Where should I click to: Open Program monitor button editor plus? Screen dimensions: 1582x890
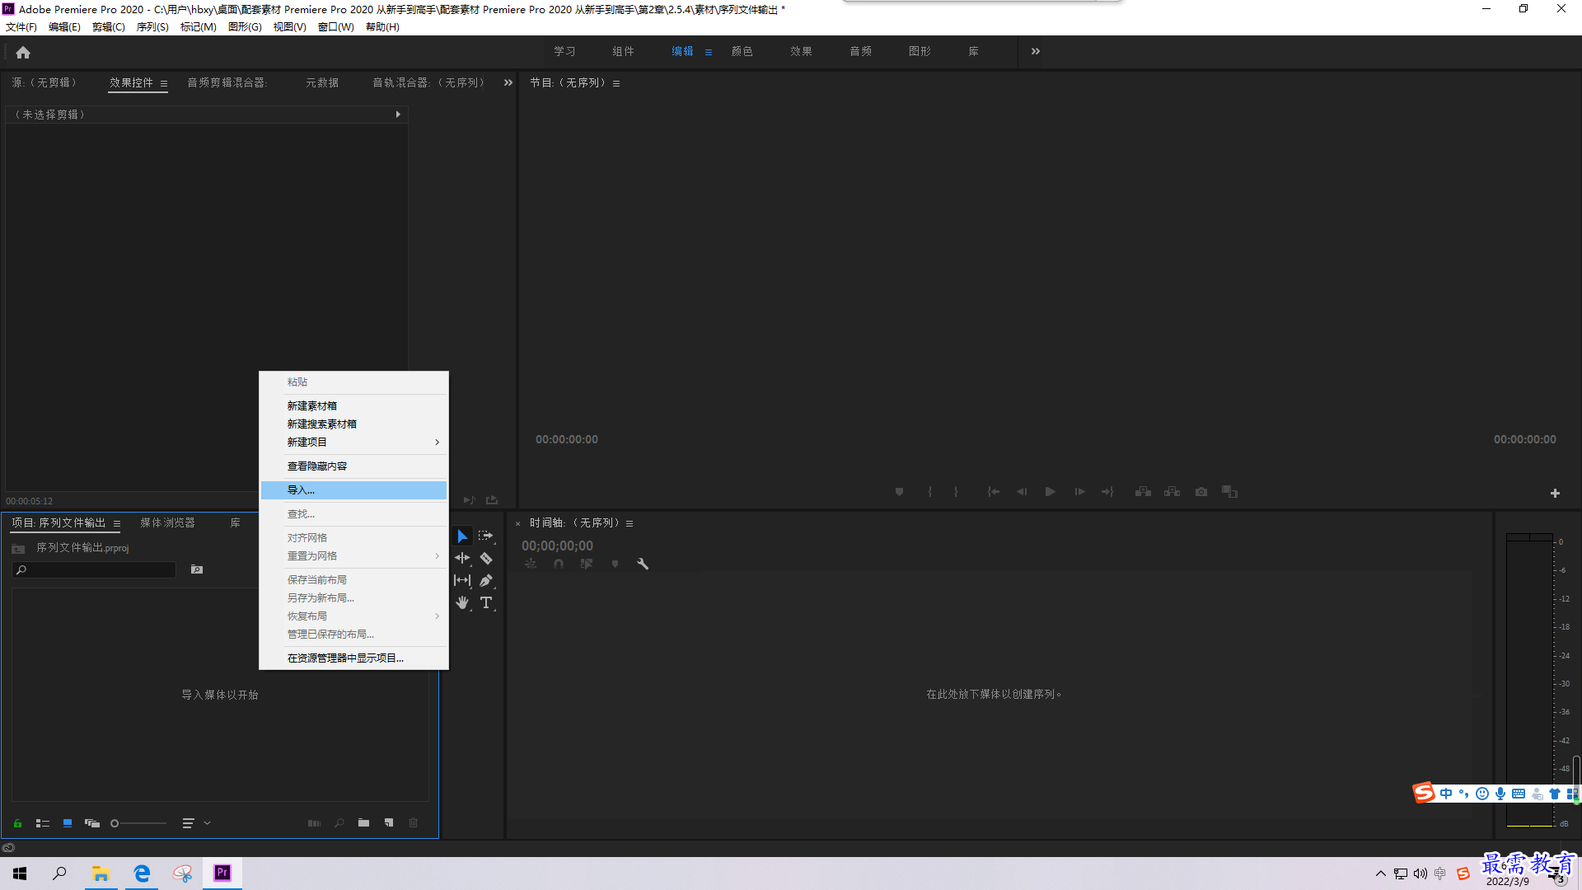(x=1555, y=494)
